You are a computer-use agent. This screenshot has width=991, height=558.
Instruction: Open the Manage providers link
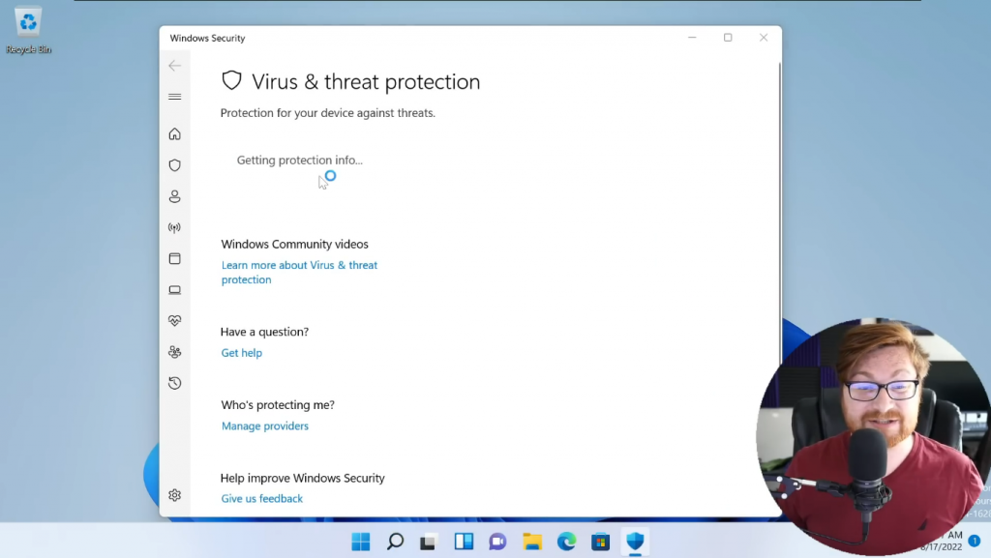click(265, 426)
